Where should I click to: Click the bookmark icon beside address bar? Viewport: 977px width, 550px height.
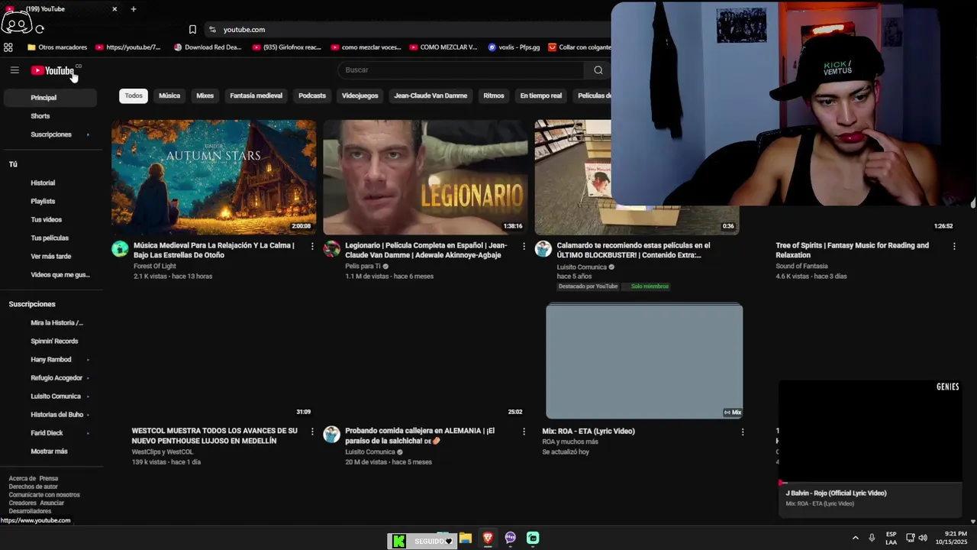[x=192, y=29]
